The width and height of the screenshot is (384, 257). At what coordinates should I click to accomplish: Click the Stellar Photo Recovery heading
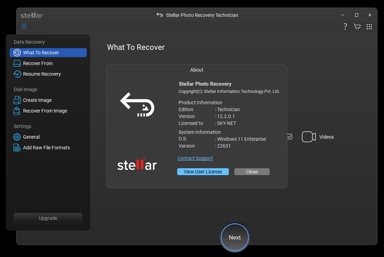click(x=205, y=84)
